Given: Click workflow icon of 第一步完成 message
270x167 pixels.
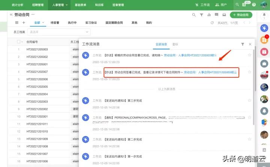Looking at the screenshot, I should click(x=85, y=157).
